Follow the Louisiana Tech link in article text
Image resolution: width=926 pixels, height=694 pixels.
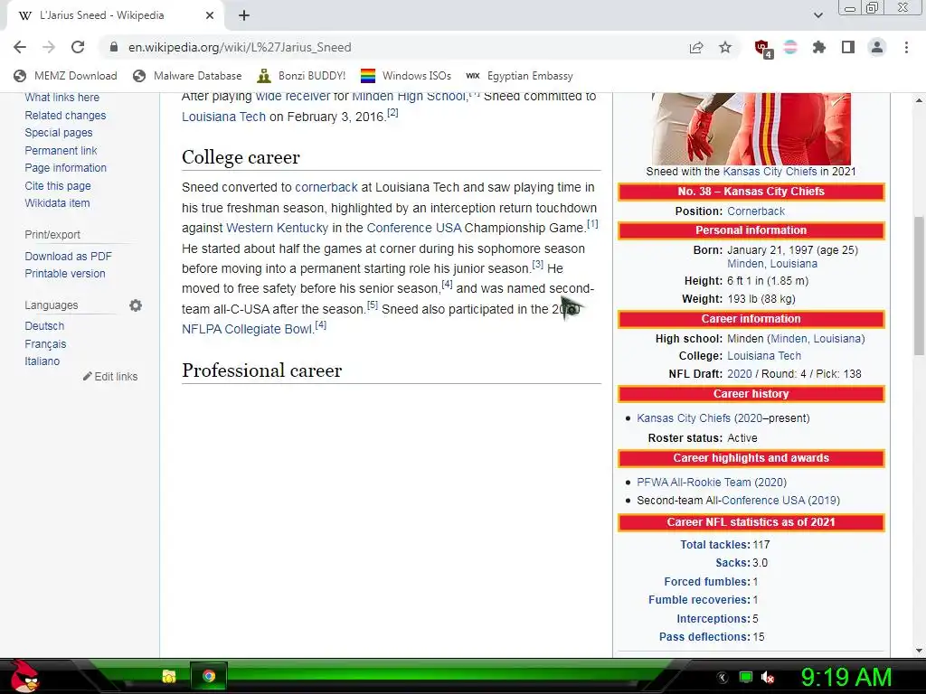[x=224, y=117]
